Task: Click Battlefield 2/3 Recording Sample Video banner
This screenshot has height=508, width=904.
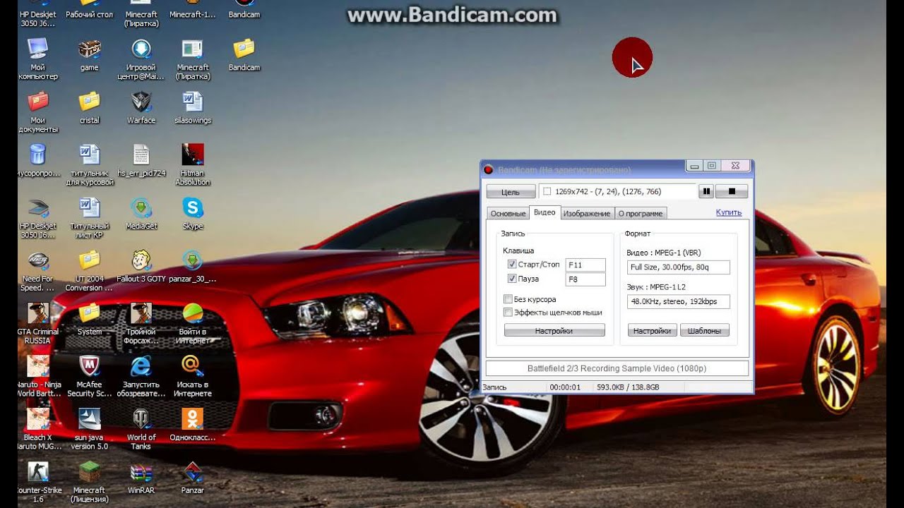Action: [x=617, y=368]
